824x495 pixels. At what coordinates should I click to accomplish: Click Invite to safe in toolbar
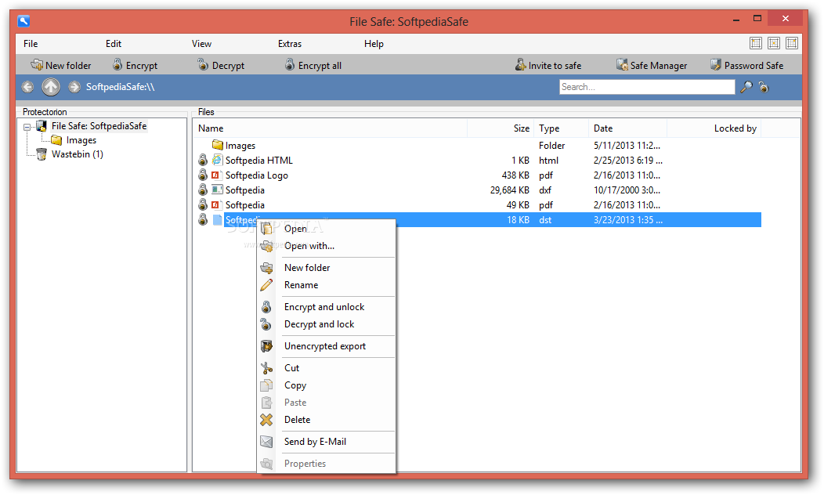tap(548, 65)
